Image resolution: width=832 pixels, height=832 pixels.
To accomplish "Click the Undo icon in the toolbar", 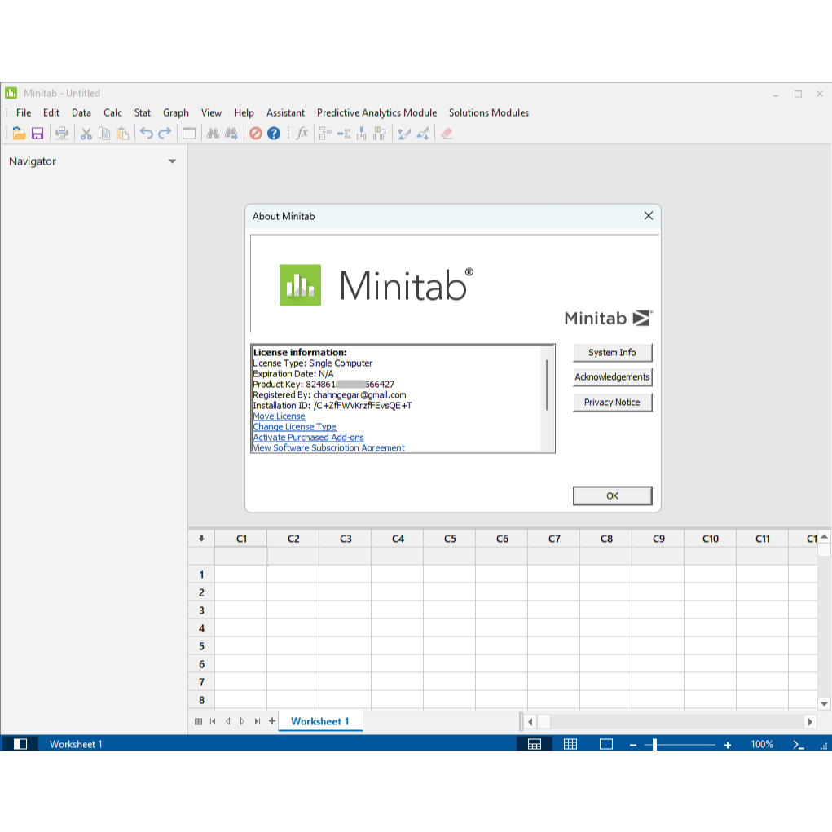I will [x=145, y=134].
